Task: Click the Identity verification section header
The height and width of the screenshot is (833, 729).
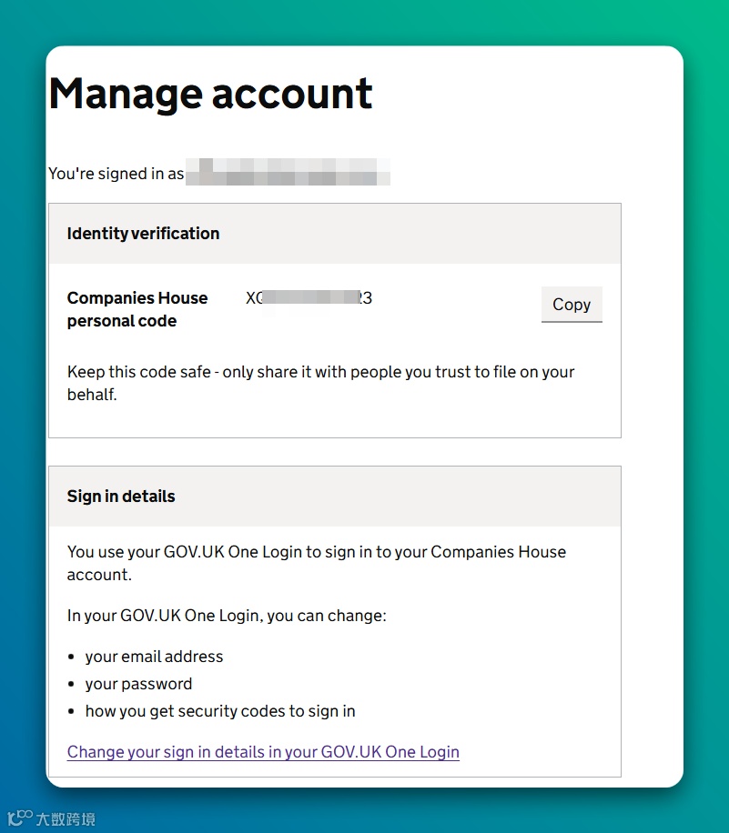Action: click(143, 234)
